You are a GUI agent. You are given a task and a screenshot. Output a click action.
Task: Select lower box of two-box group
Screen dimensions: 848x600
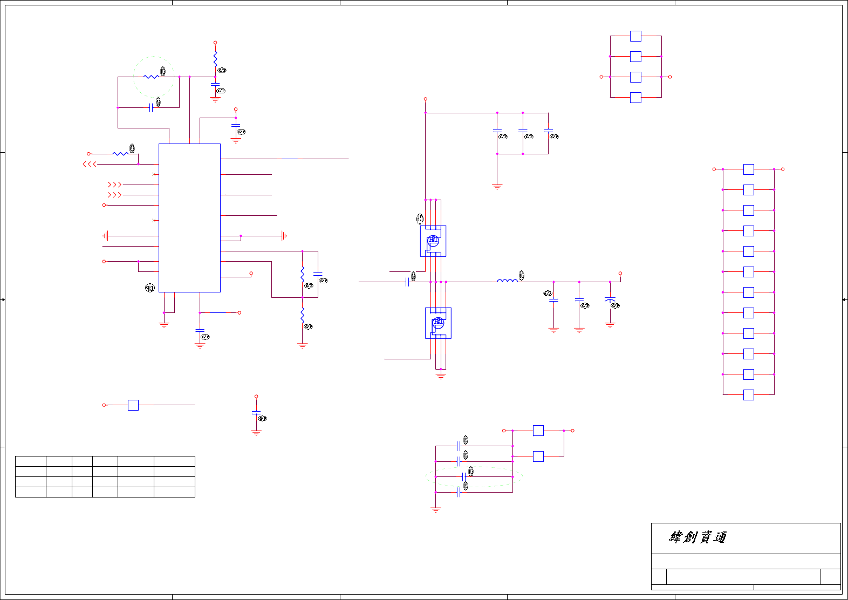(538, 456)
